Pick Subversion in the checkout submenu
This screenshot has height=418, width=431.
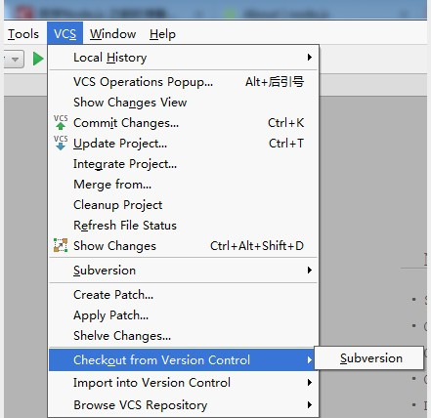click(x=369, y=358)
